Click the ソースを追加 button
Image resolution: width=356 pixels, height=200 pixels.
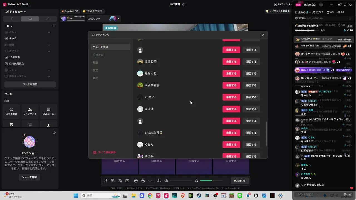click(30, 84)
